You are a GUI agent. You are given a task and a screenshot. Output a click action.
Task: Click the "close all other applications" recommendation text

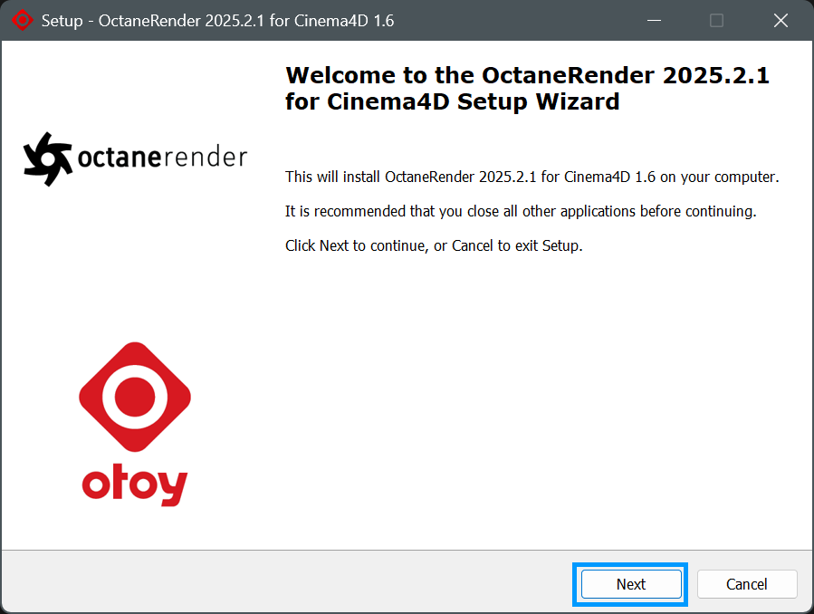tap(521, 211)
